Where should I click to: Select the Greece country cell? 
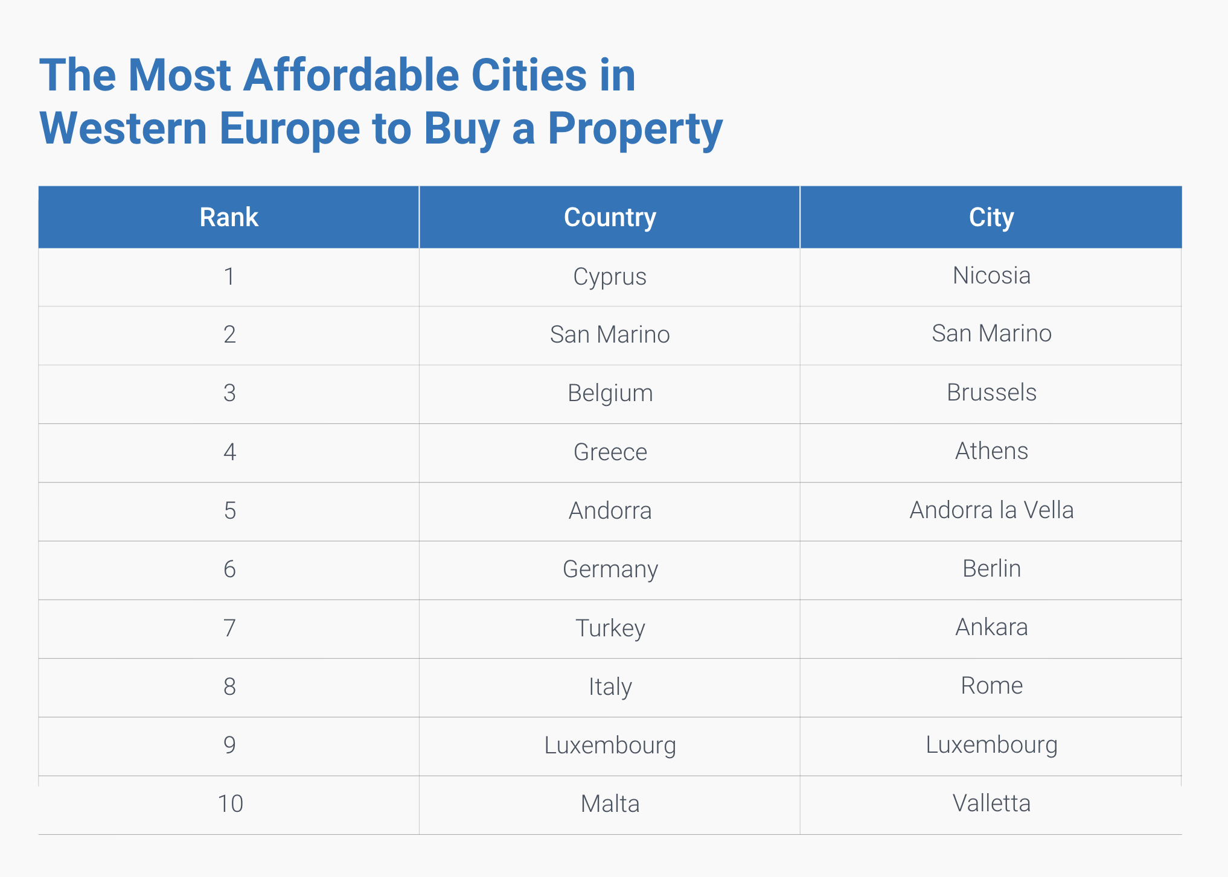(x=610, y=452)
